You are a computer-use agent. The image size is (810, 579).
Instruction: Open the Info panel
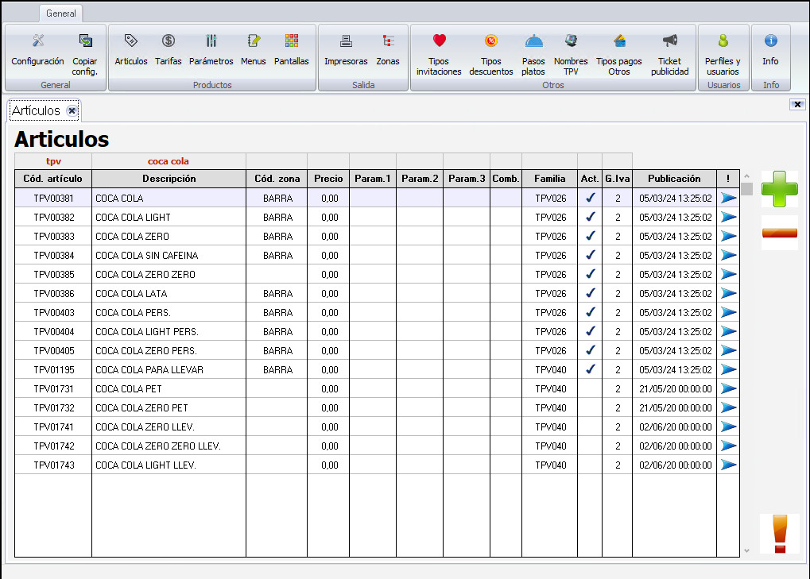tap(770, 50)
